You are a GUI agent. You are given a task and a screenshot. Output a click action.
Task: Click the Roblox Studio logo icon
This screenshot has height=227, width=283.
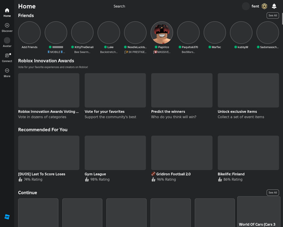[x=7, y=217]
